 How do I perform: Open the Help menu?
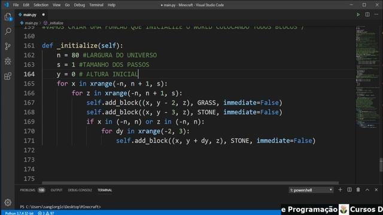tap(111, 5)
